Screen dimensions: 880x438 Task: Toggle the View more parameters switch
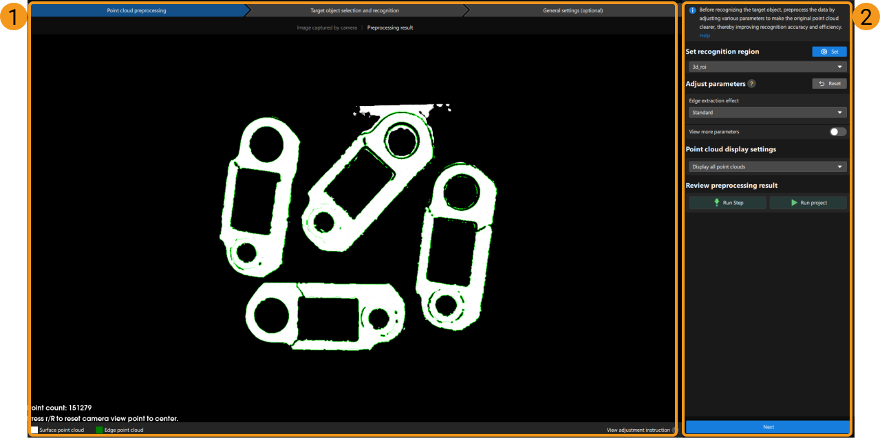coord(837,131)
